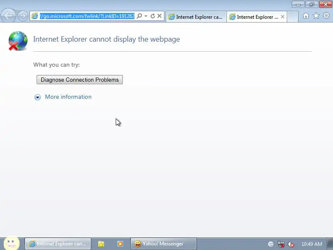Select Internet Explorer taskbar button
Viewport: 333px width, 250px height.
click(58, 244)
